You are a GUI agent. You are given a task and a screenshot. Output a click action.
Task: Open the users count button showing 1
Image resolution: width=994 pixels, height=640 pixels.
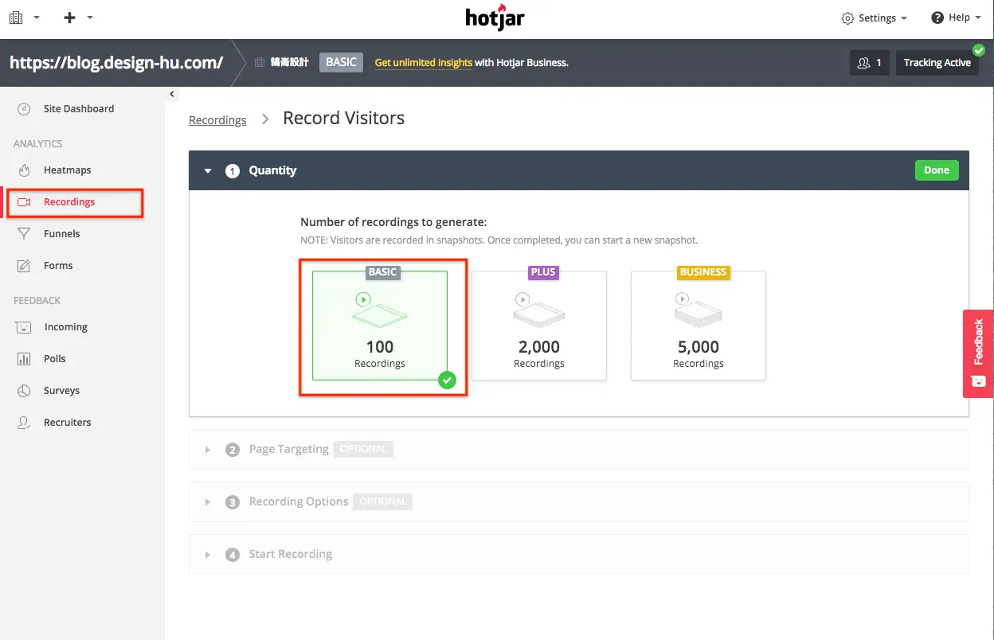point(870,63)
